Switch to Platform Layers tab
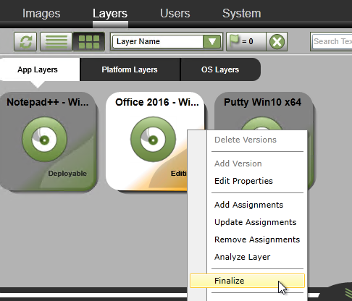The height and width of the screenshot is (301, 352). 130,69
